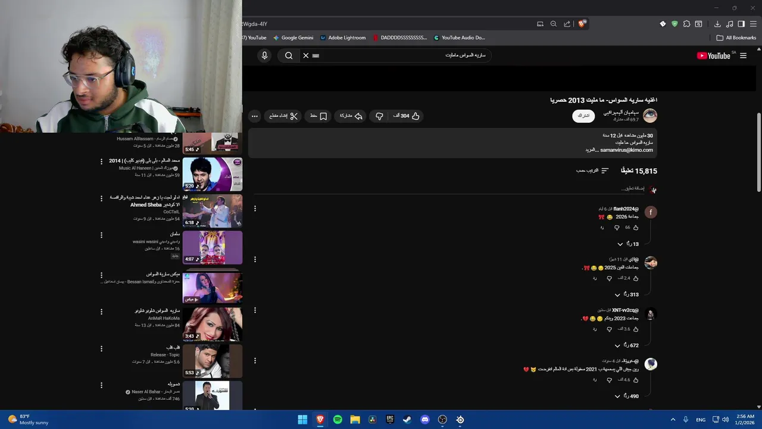Subscribe to the channel with white button
Image resolution: width=762 pixels, height=429 pixels.
(x=583, y=116)
